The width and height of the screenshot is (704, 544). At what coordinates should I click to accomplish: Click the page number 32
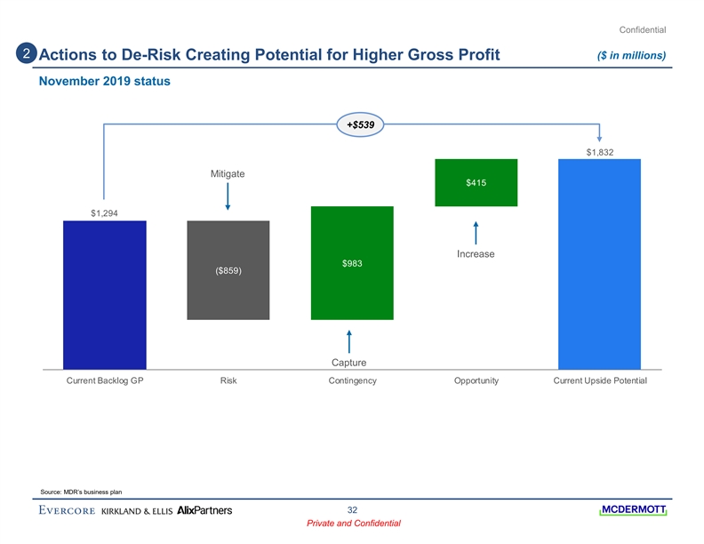pyautogui.click(x=352, y=509)
